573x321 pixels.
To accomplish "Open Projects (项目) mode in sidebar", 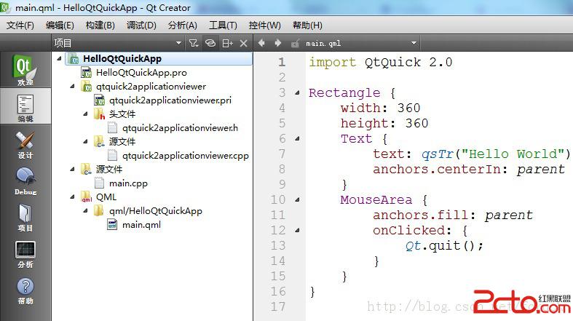I will (x=25, y=218).
